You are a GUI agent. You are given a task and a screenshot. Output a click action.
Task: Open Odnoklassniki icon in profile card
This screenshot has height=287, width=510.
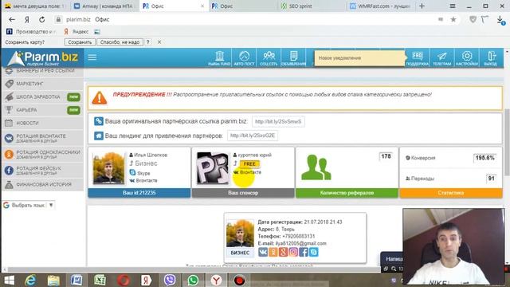(x=273, y=252)
